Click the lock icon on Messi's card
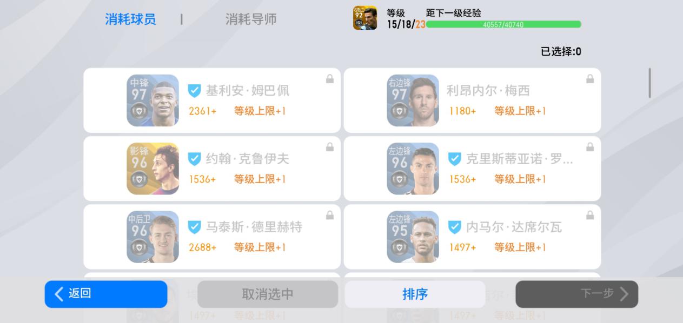 (x=590, y=79)
